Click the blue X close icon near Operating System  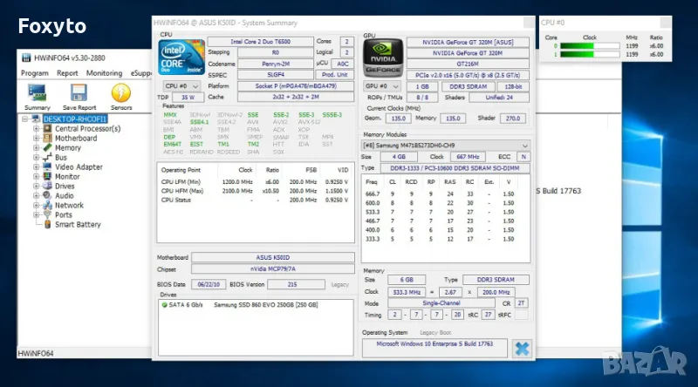point(522,348)
